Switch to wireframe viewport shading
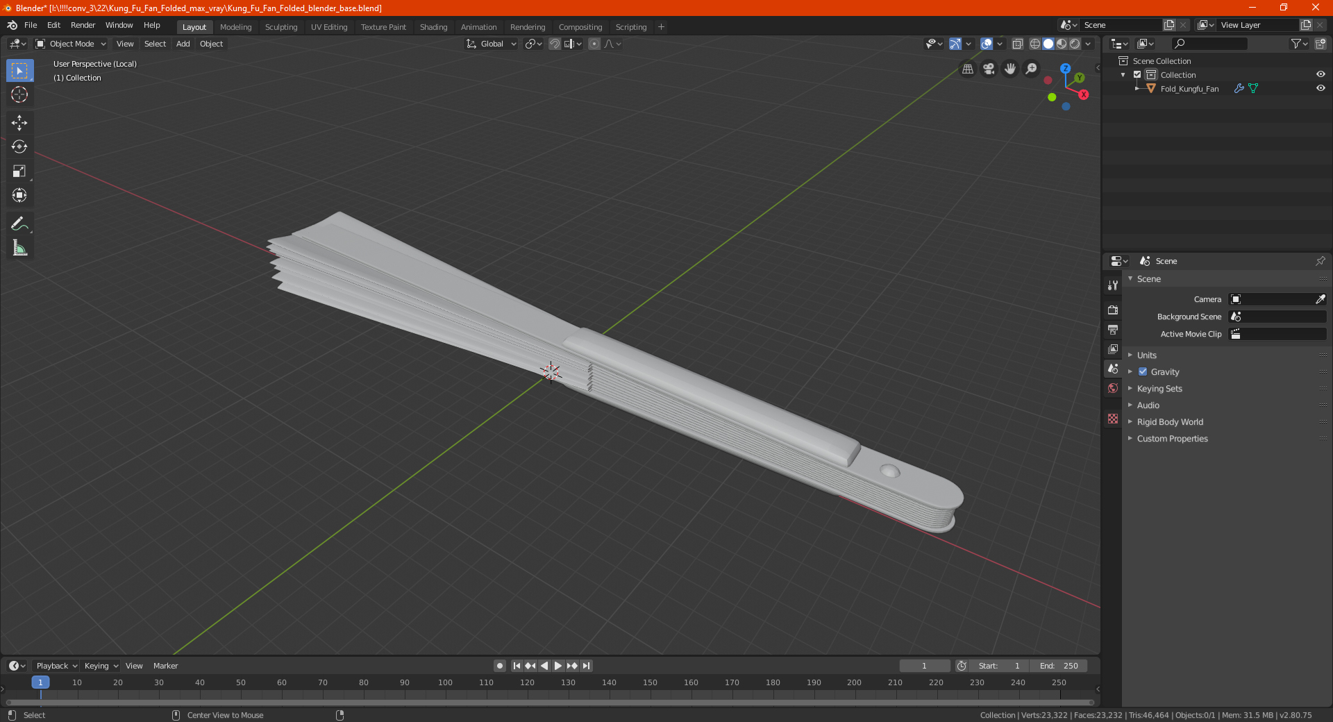 1034,44
